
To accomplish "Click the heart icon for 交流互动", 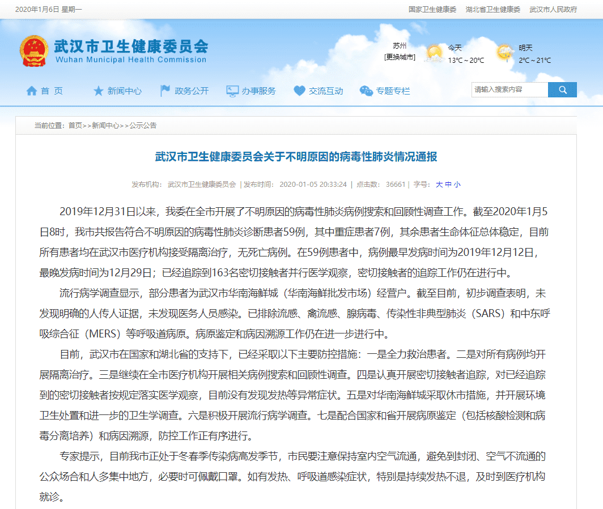I will (x=299, y=91).
